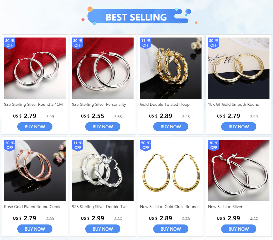Select the Rose Gold Plated Round Creole title
Viewport: 273px width, 240px height.
click(x=33, y=207)
